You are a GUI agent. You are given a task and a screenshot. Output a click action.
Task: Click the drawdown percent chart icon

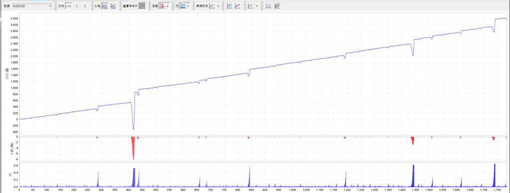162,6
